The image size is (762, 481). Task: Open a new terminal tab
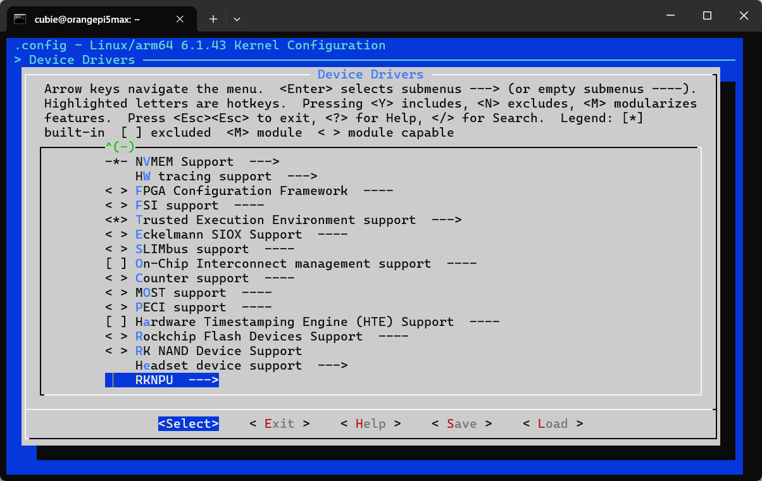(213, 19)
